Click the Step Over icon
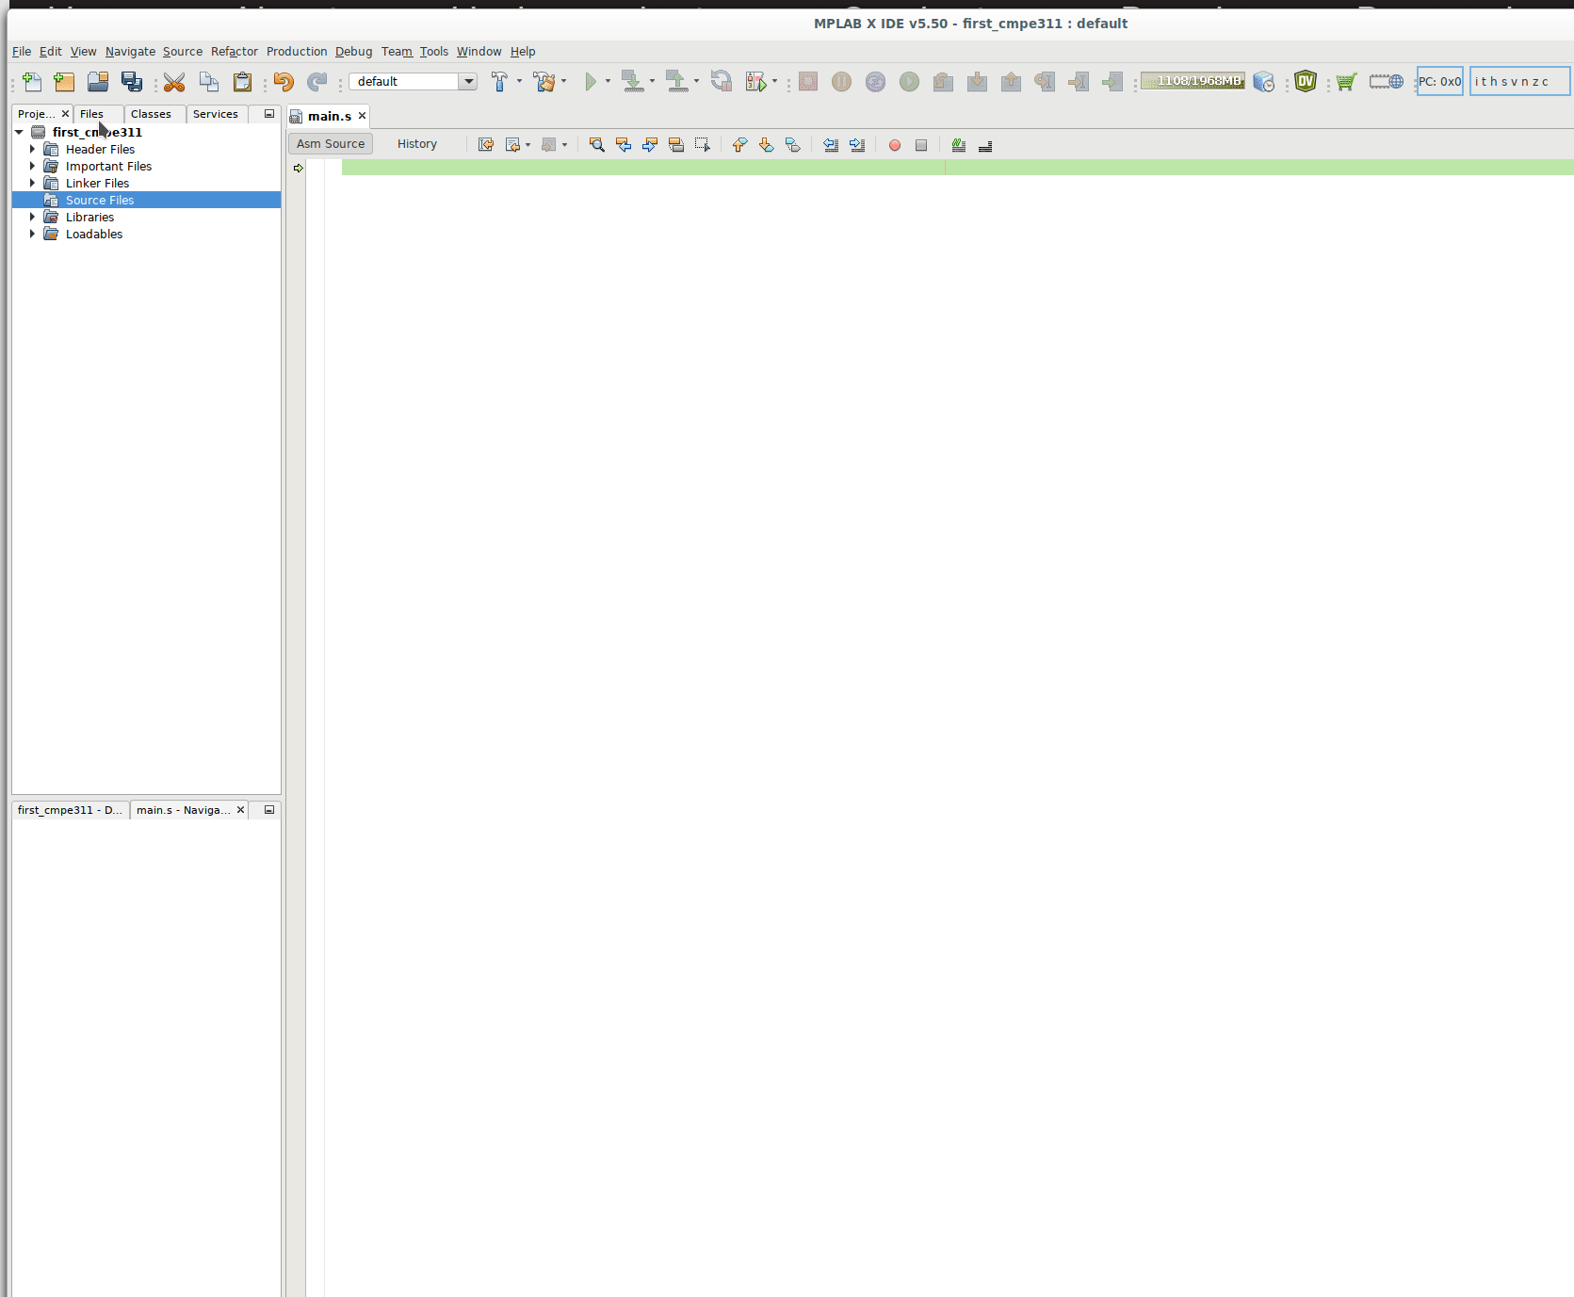This screenshot has width=1574, height=1297. (x=943, y=82)
